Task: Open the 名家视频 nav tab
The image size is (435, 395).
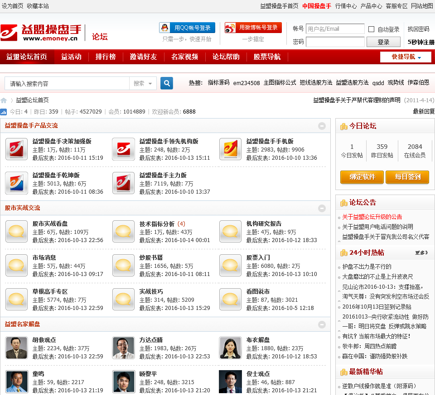Action: 184,57
